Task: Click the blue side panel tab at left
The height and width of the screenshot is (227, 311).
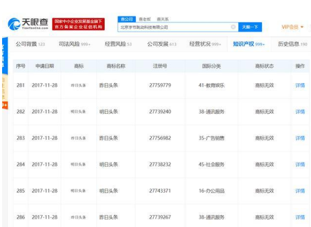Action: click(x=5, y=55)
